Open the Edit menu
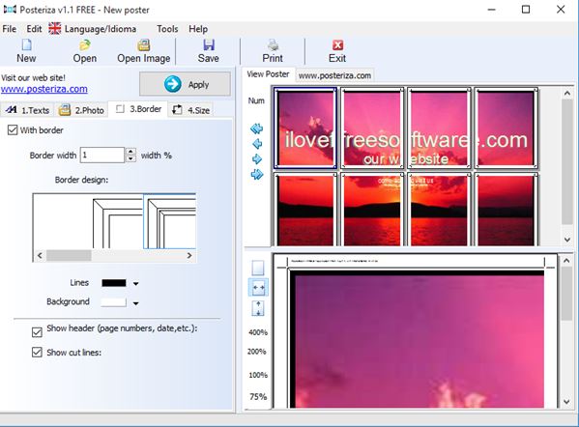The image size is (579, 427). click(34, 29)
